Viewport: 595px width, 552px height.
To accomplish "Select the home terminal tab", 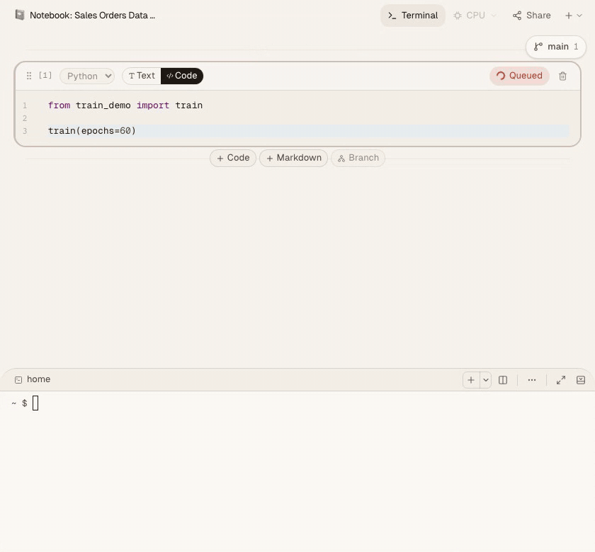I will coord(33,379).
